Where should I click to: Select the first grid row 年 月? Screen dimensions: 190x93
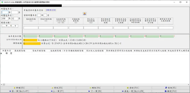click(x=95, y=54)
